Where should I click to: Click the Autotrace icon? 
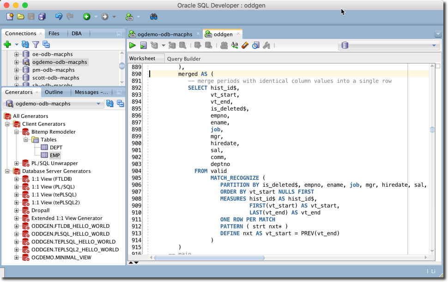(x=172, y=45)
